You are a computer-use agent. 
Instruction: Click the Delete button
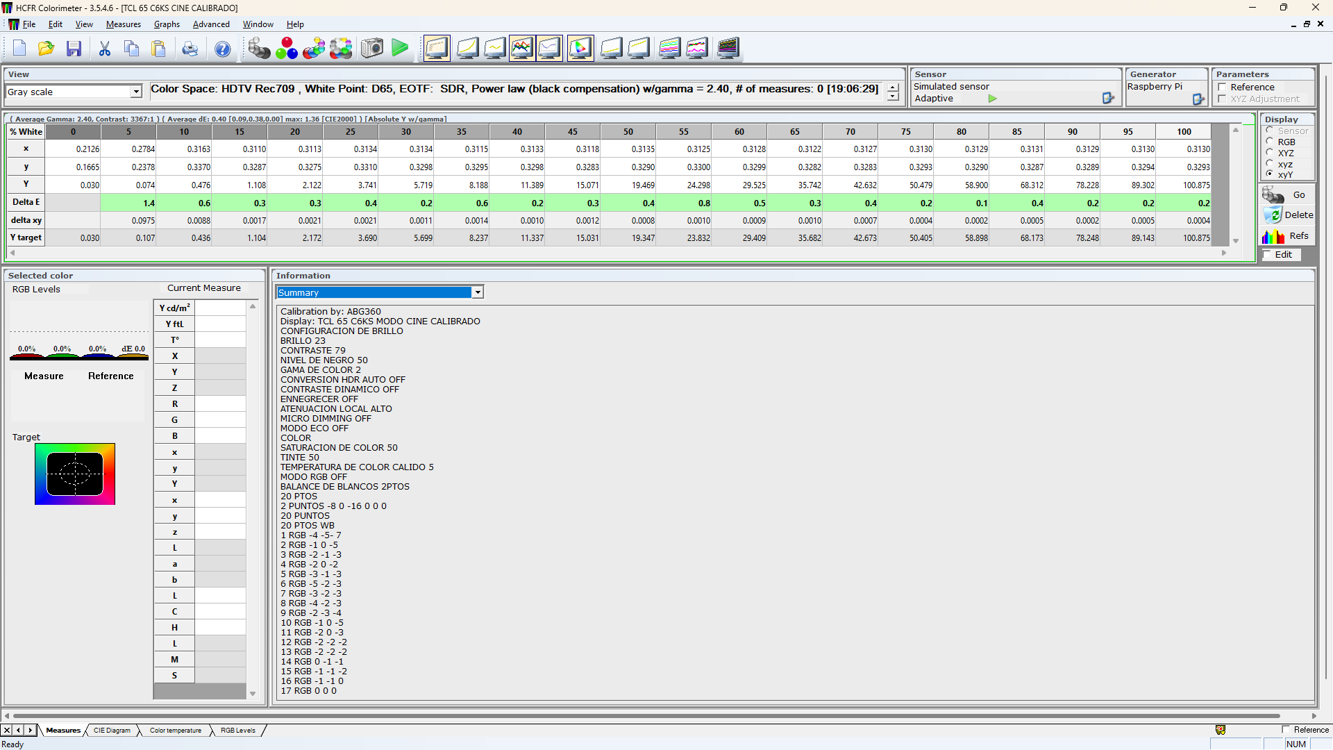click(x=1287, y=215)
